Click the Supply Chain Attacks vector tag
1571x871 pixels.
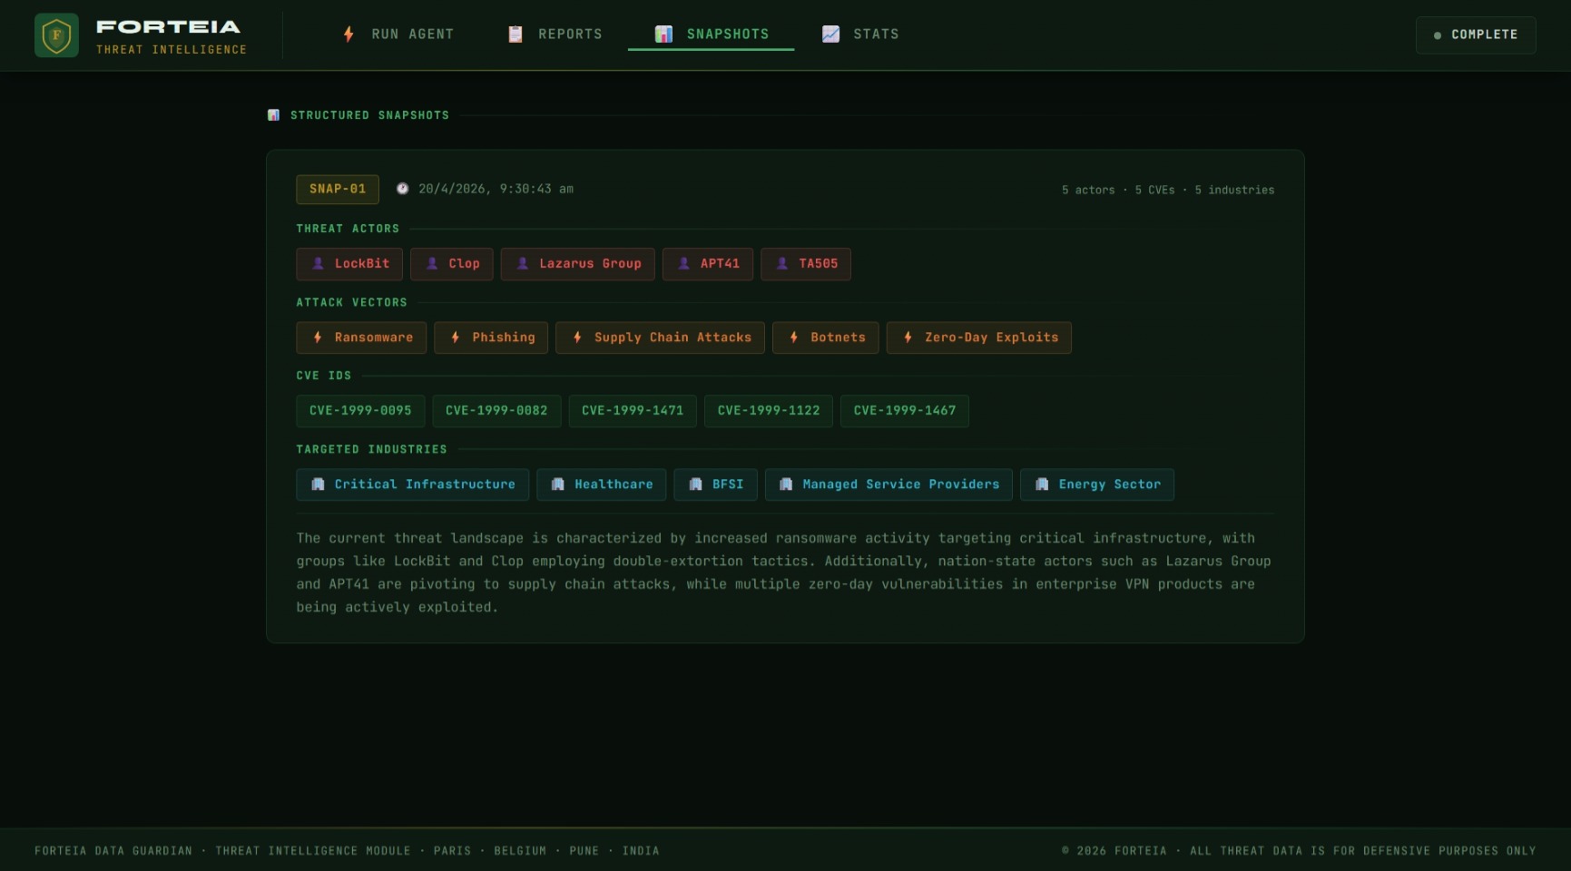(x=660, y=338)
